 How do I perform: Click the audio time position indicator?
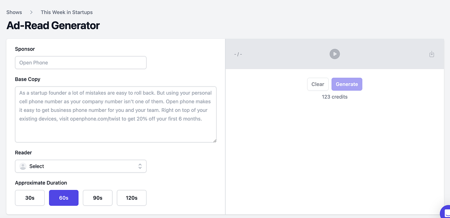coord(238,54)
